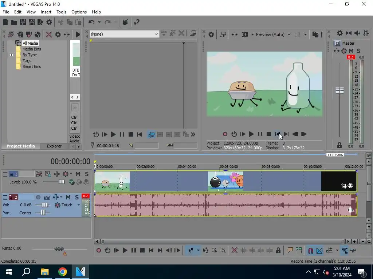
Task: Click the New project icon in main toolbar
Action: (5, 22)
